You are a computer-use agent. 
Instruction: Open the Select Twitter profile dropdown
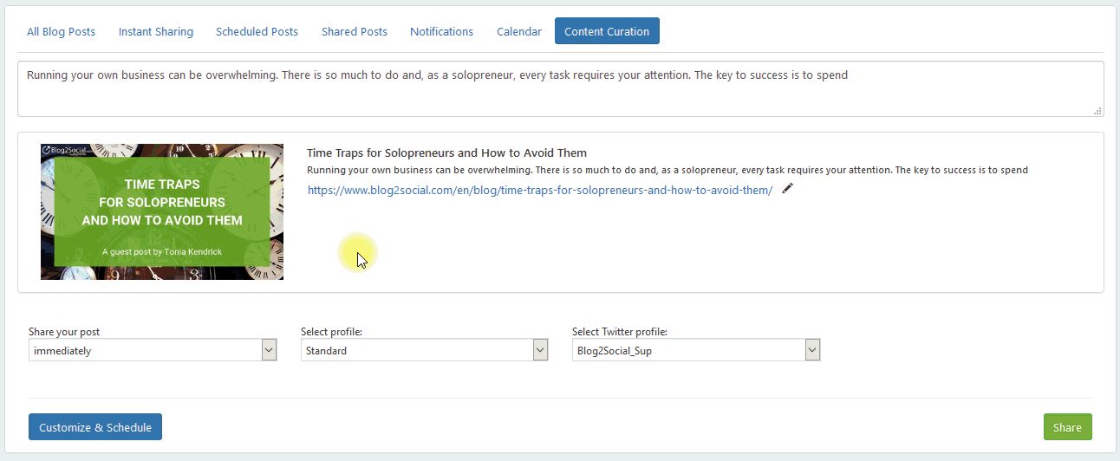[696, 350]
